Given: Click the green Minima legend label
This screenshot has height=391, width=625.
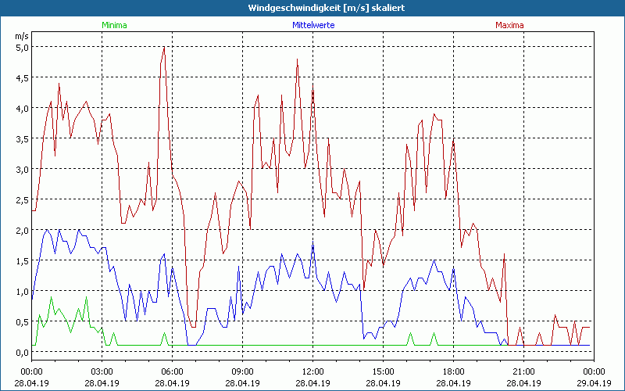Looking at the screenshot, I should pyautogui.click(x=114, y=25).
